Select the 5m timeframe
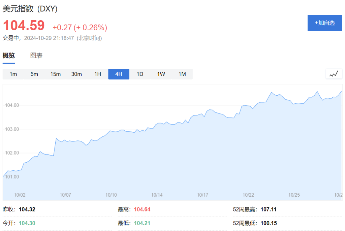Image resolution: width=345 pixels, height=231 pixels. tap(34, 74)
